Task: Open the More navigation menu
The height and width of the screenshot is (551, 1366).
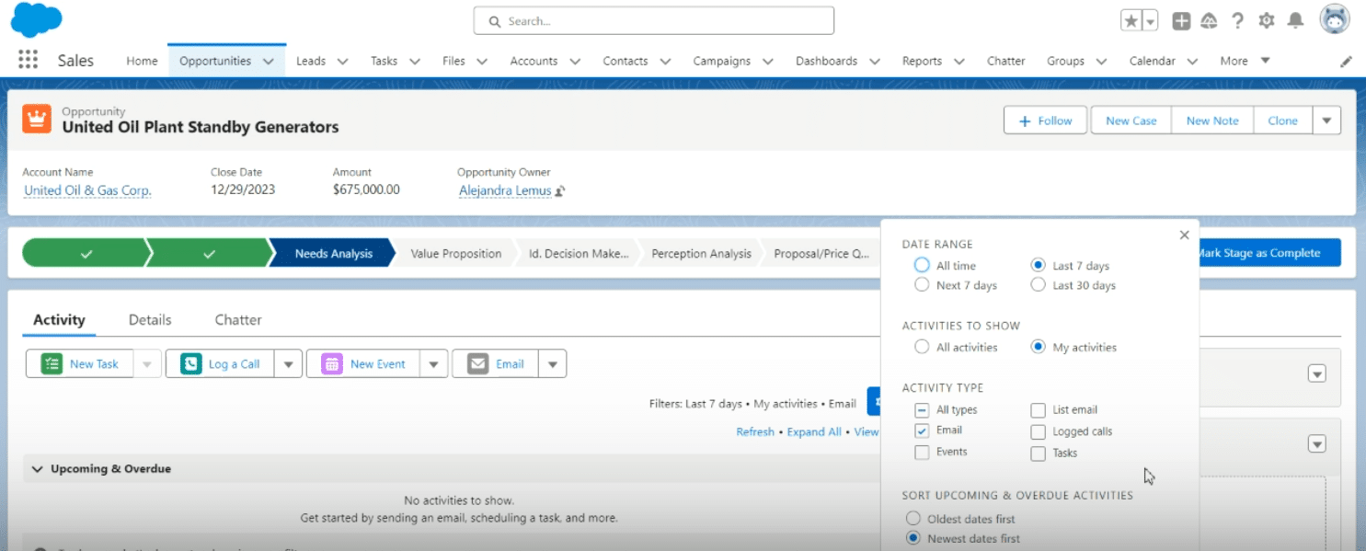Action: (1245, 61)
